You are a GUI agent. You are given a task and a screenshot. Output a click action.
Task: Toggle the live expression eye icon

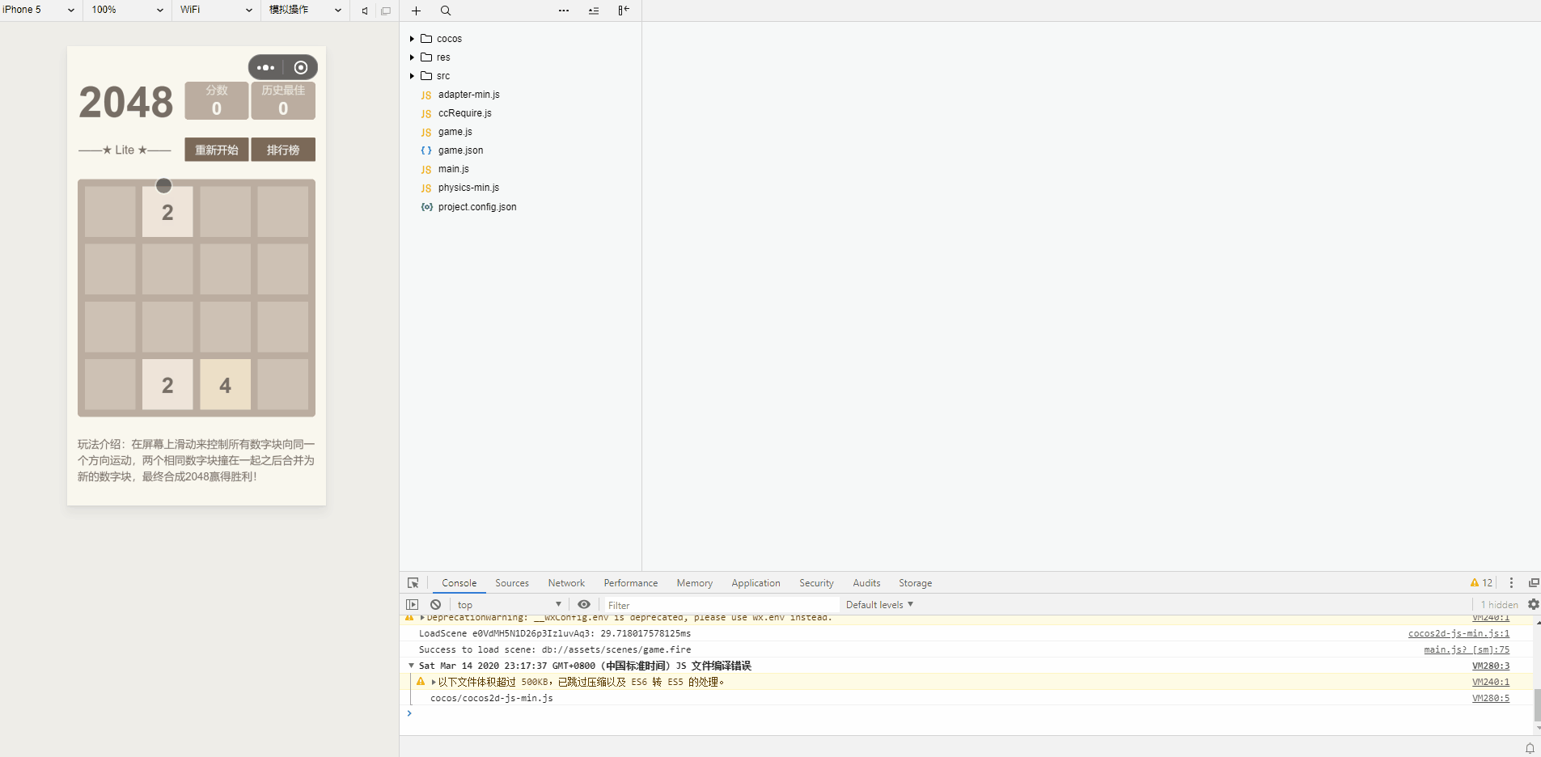point(584,605)
